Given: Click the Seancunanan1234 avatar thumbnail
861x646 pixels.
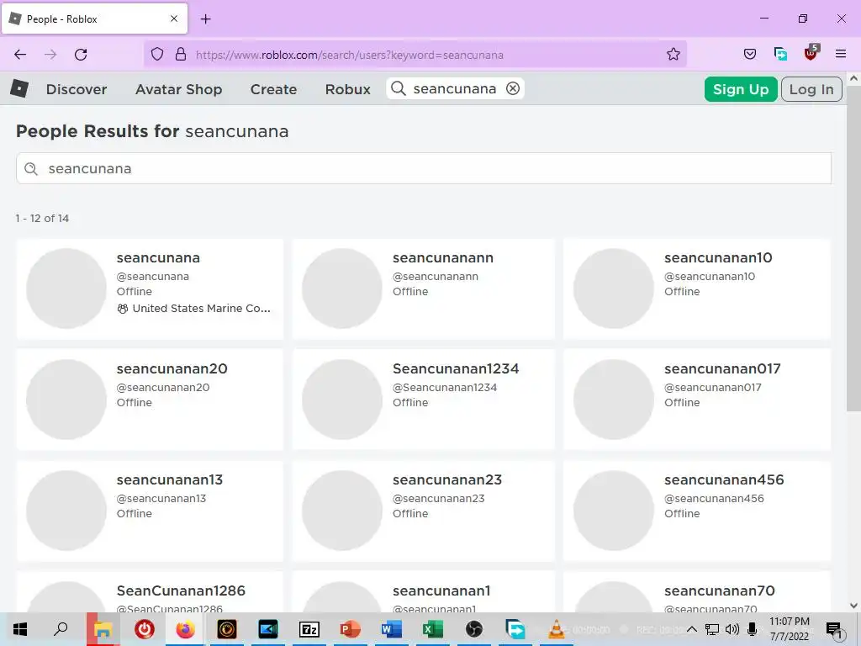Looking at the screenshot, I should (342, 400).
